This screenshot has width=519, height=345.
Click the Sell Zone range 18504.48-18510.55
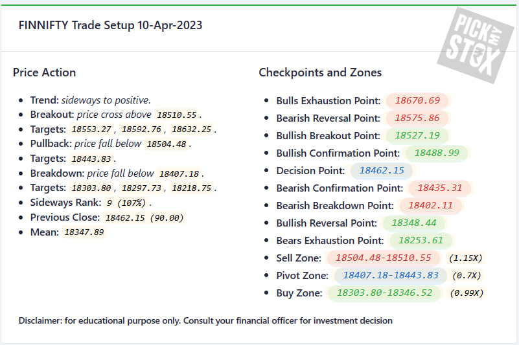coord(384,258)
